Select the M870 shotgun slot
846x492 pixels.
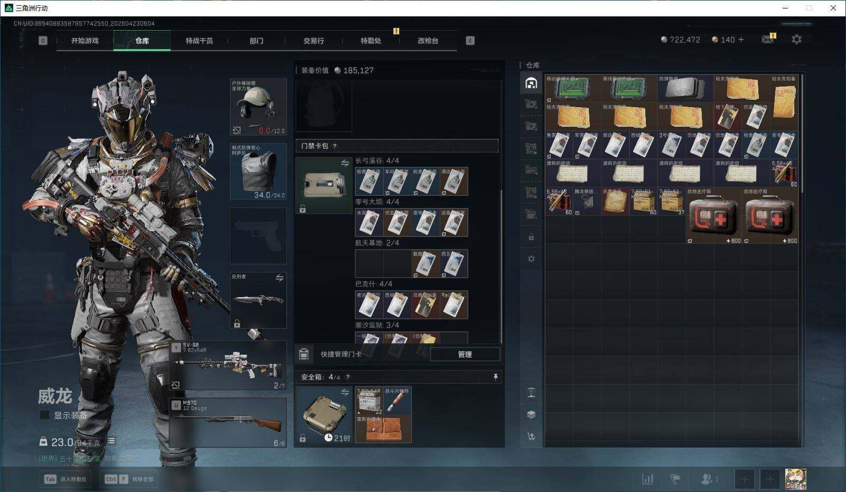(228, 423)
